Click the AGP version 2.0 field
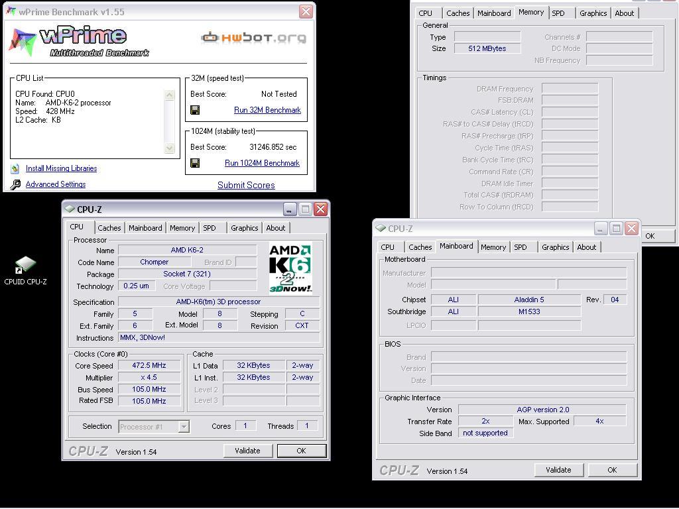Image resolution: width=679 pixels, height=509 pixels. [x=542, y=410]
